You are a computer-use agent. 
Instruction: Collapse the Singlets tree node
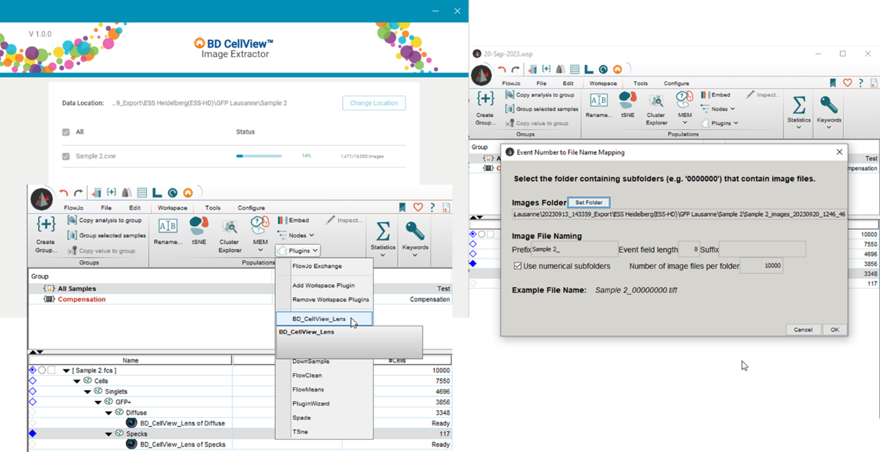(x=88, y=392)
